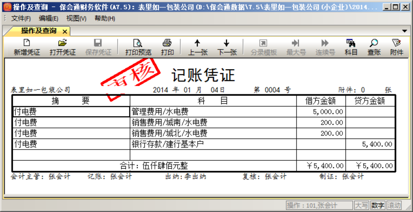Select the first 付电费 summary cell

pos(71,112)
